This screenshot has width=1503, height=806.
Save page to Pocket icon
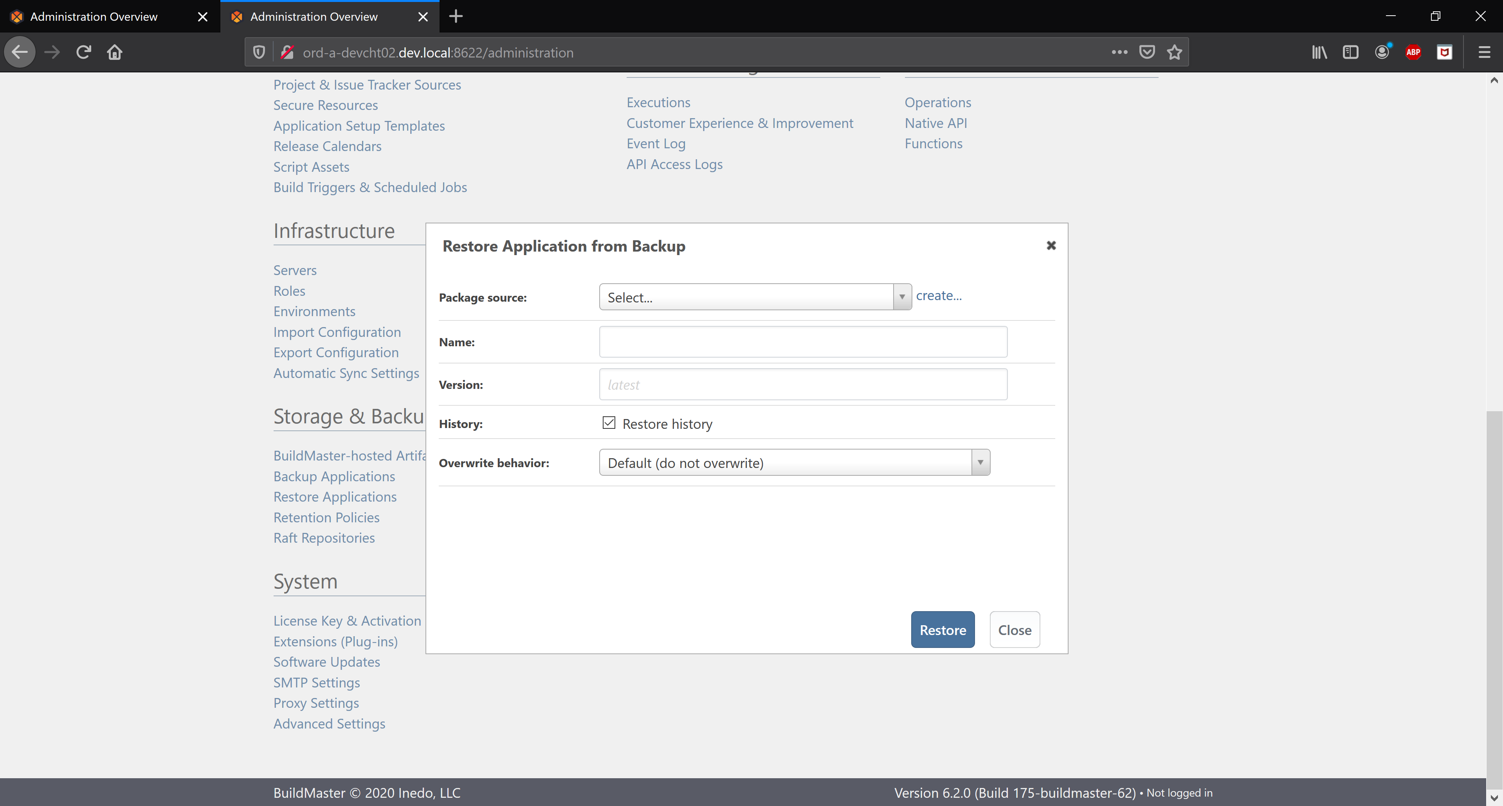[x=1147, y=52]
